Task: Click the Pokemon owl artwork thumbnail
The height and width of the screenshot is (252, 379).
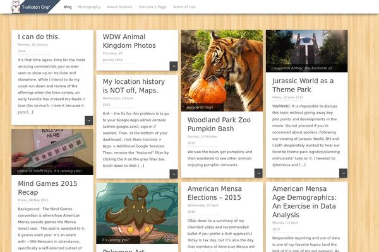Action: [137, 213]
